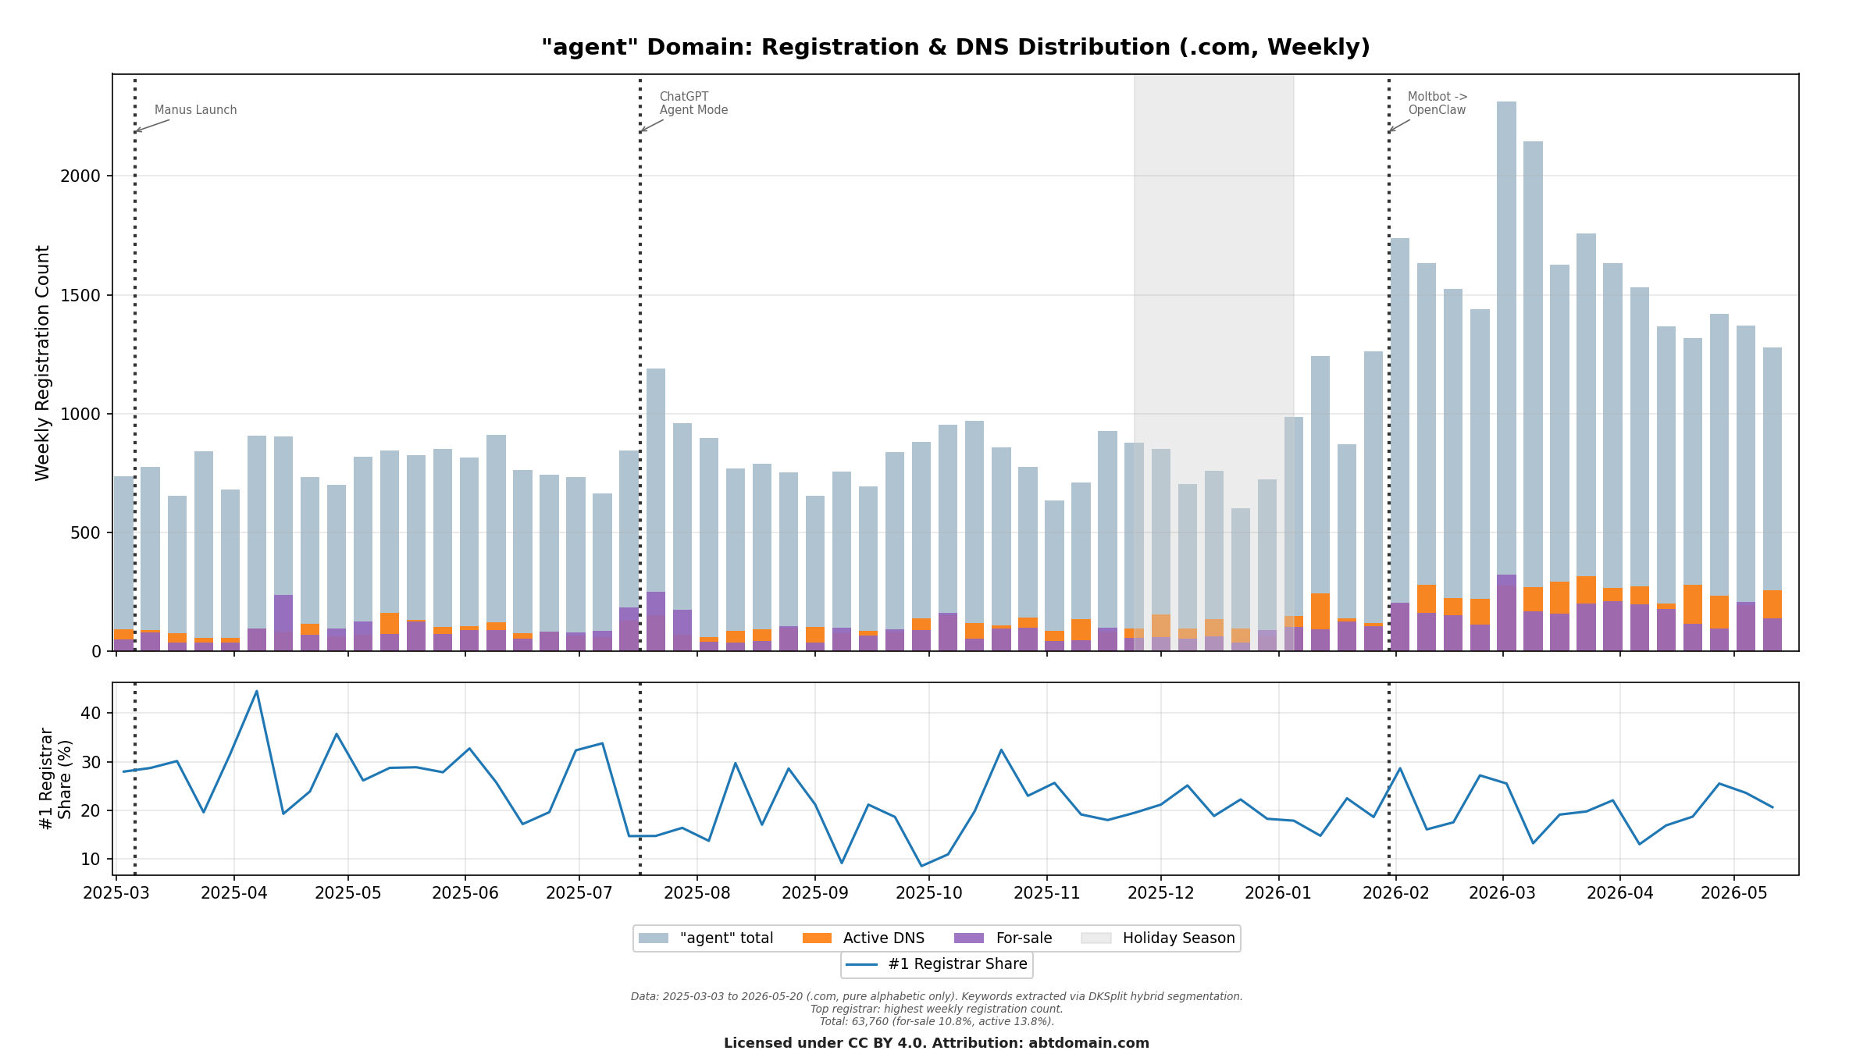Screen dimensions: 1874x1054
Task: Click the 'Top registrar: highest weekly registration count' note
Action: click(936, 1009)
